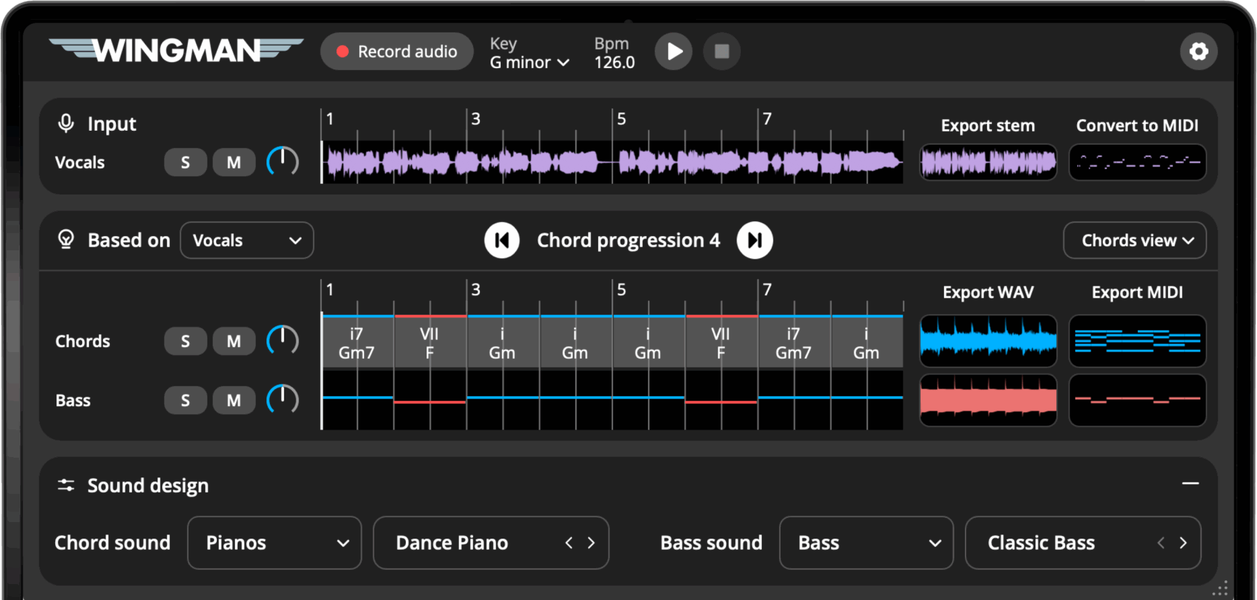Solo the Vocals track
Viewport: 1257px width, 600px height.
coord(185,163)
